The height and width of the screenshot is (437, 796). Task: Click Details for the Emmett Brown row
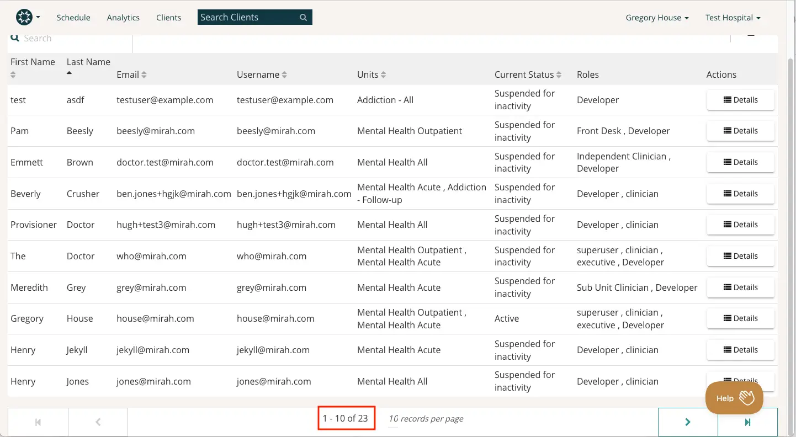740,162
